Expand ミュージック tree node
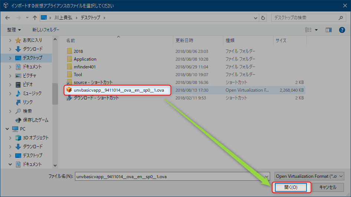Screen dimensions: 351x197 10,94
